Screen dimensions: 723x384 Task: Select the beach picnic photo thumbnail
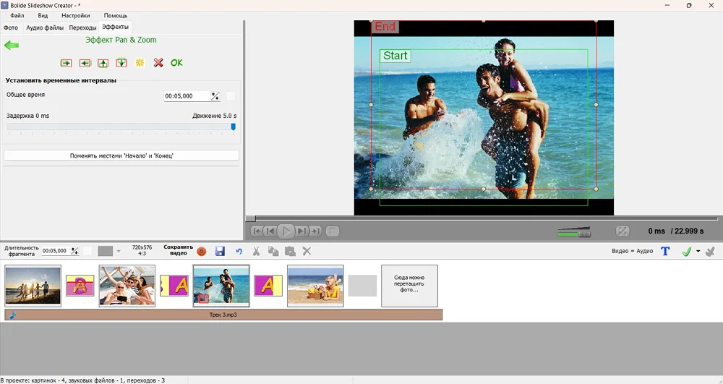coord(315,286)
